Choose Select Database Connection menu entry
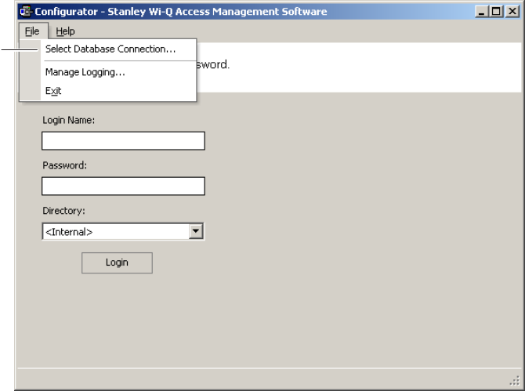525x391 pixels. point(110,49)
